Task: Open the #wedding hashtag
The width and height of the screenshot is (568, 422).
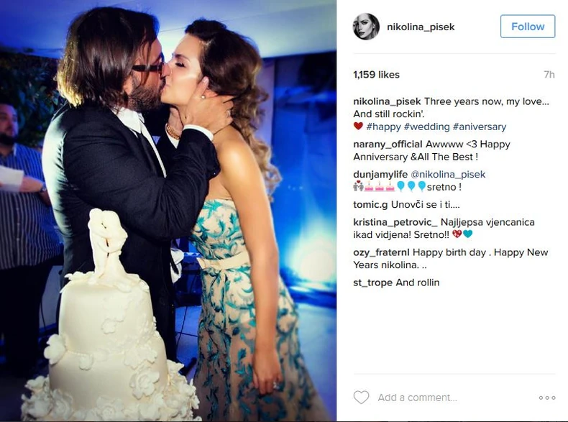Action: [427, 127]
